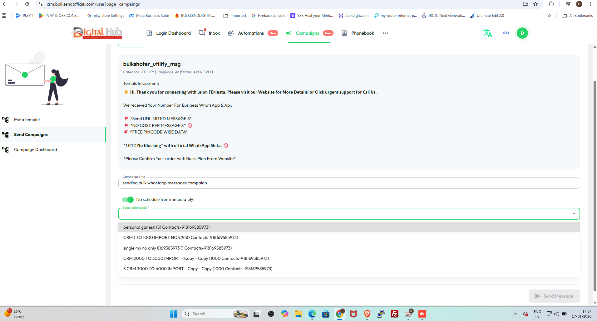Viewport: 597px width, 321px height.
Task: Collapse the Select phonebook dropdown arrow
Action: (574, 214)
